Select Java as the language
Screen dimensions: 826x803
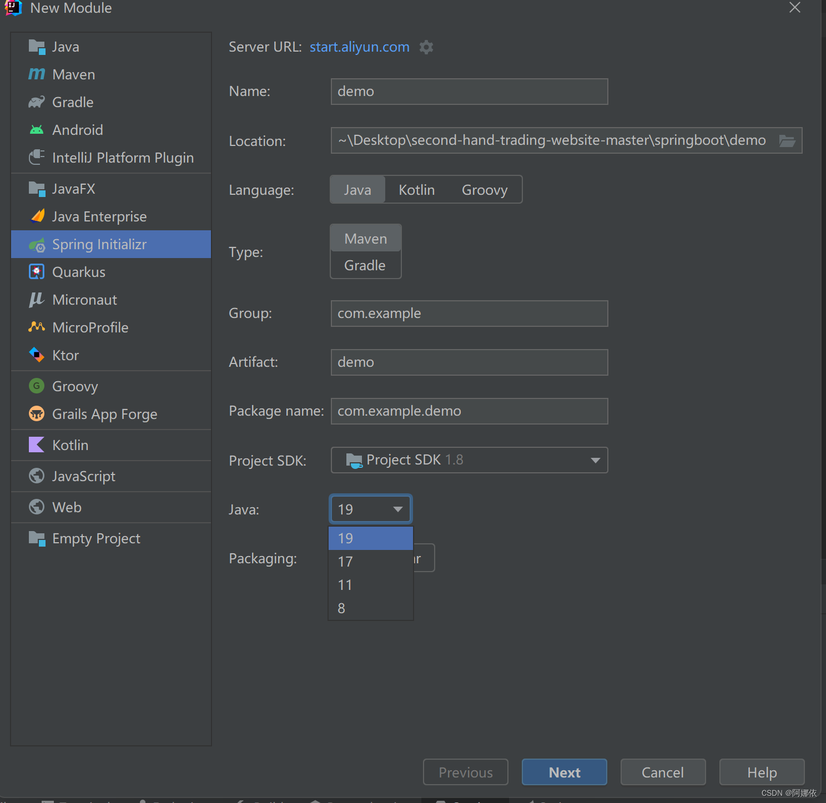coord(357,190)
